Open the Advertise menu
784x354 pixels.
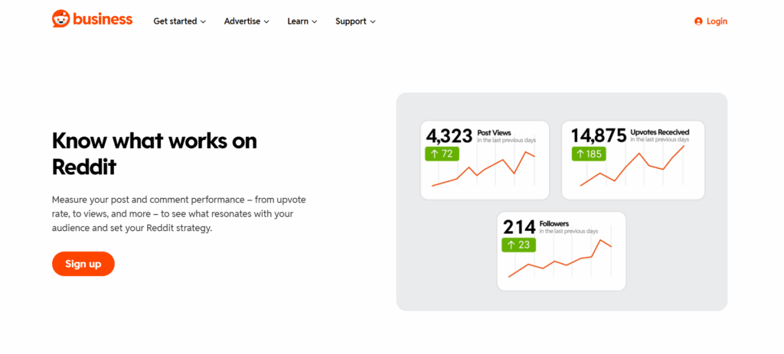point(247,21)
